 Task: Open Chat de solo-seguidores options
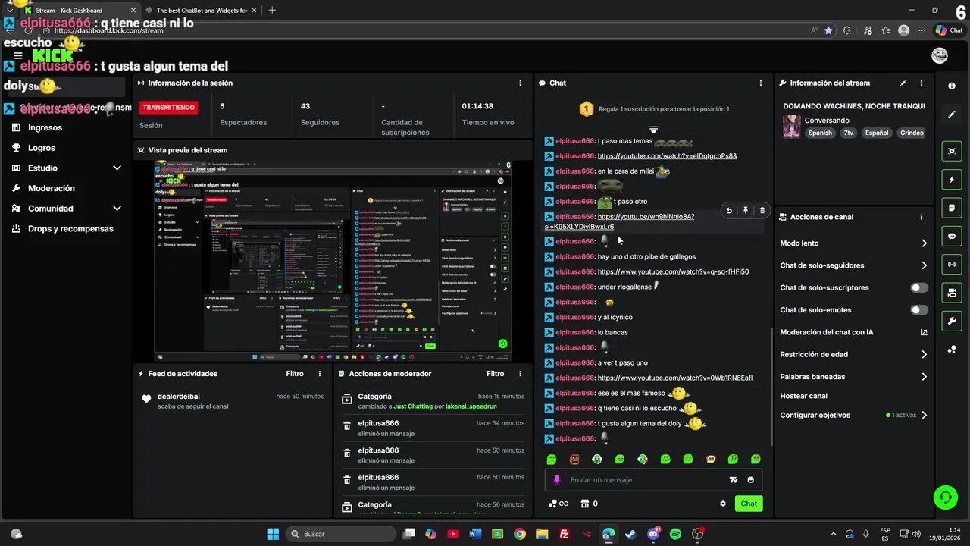pos(854,265)
